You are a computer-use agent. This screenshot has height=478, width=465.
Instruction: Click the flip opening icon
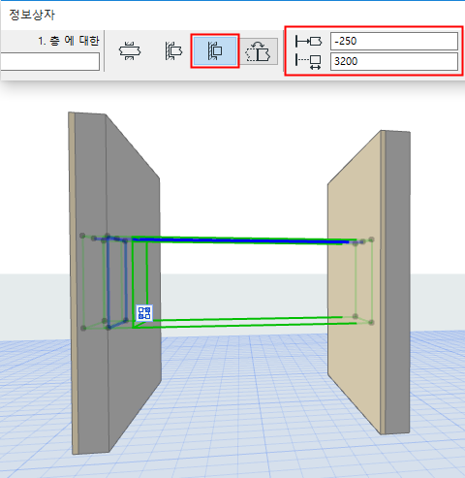pos(259,51)
